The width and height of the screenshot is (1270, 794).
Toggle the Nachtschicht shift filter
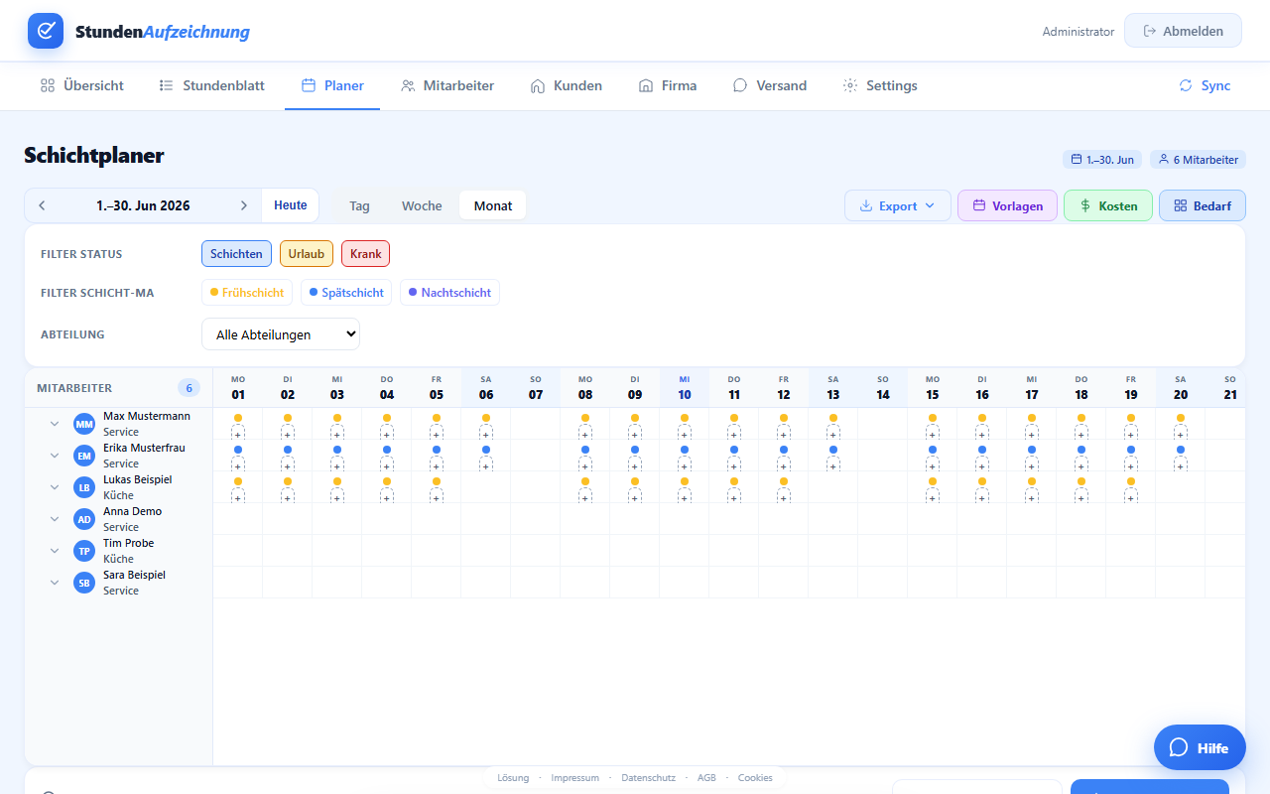[x=449, y=293]
